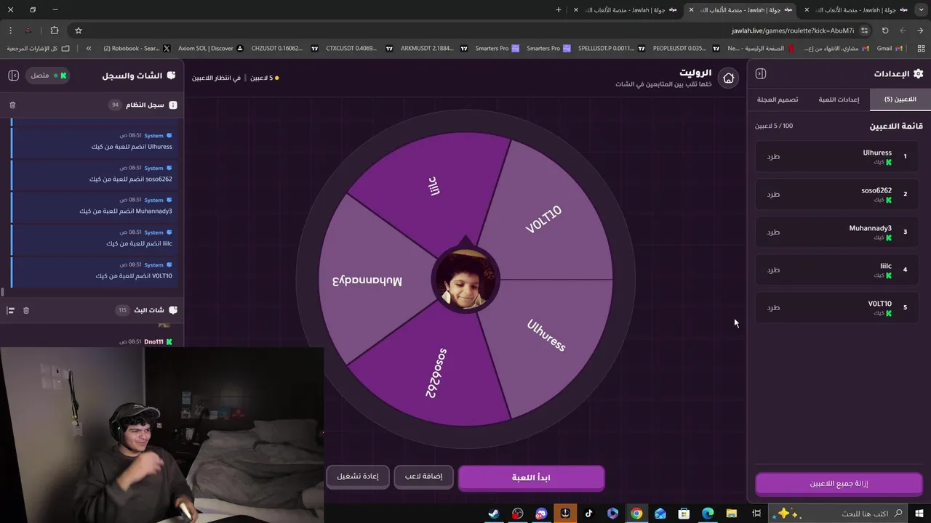Open the Chrome three-dot menu
The width and height of the screenshot is (931, 523).
(10, 31)
